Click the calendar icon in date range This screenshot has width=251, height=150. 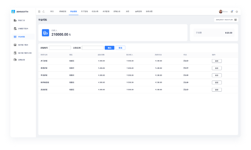point(236,20)
